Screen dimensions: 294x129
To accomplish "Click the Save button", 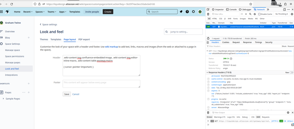I will [67, 94].
